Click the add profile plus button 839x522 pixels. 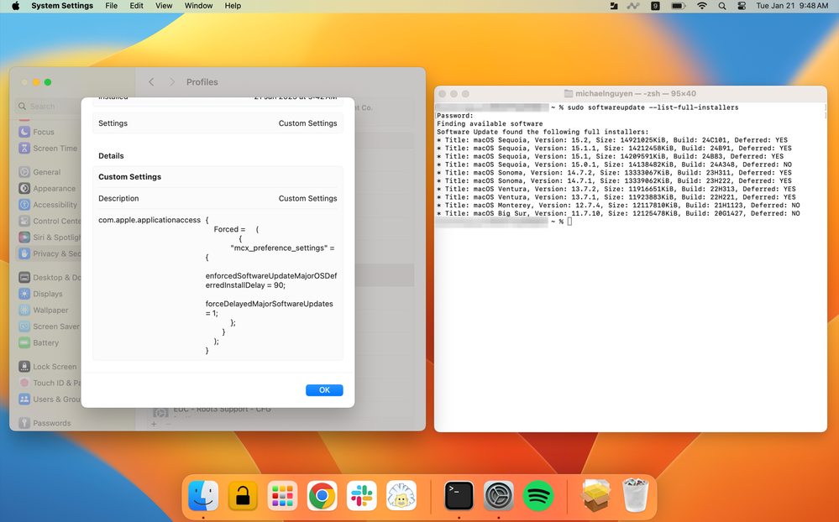[154, 424]
